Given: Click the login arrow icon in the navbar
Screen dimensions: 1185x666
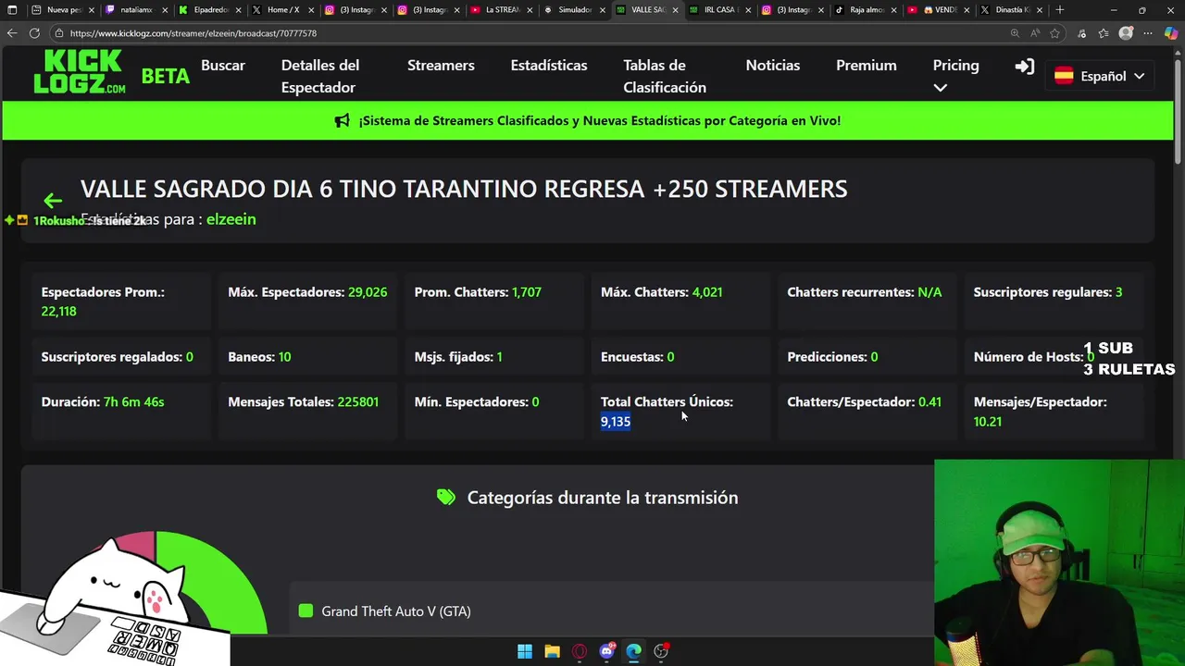Looking at the screenshot, I should [x=1024, y=67].
